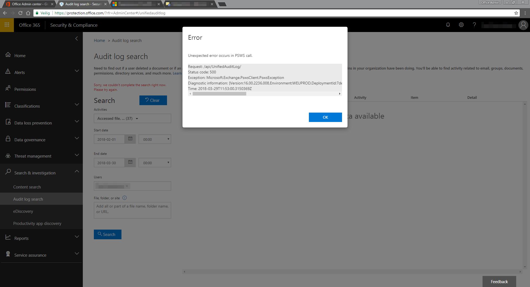Expand the Alerts menu chevron

click(77, 71)
